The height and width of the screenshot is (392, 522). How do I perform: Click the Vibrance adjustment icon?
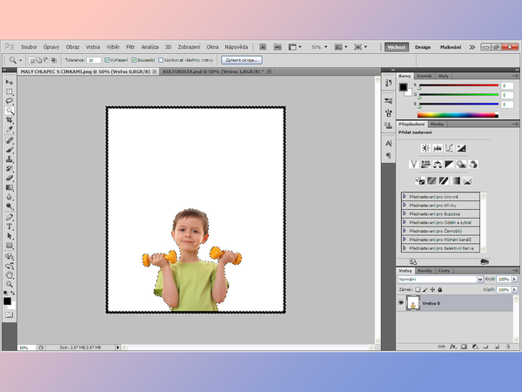coord(414,164)
